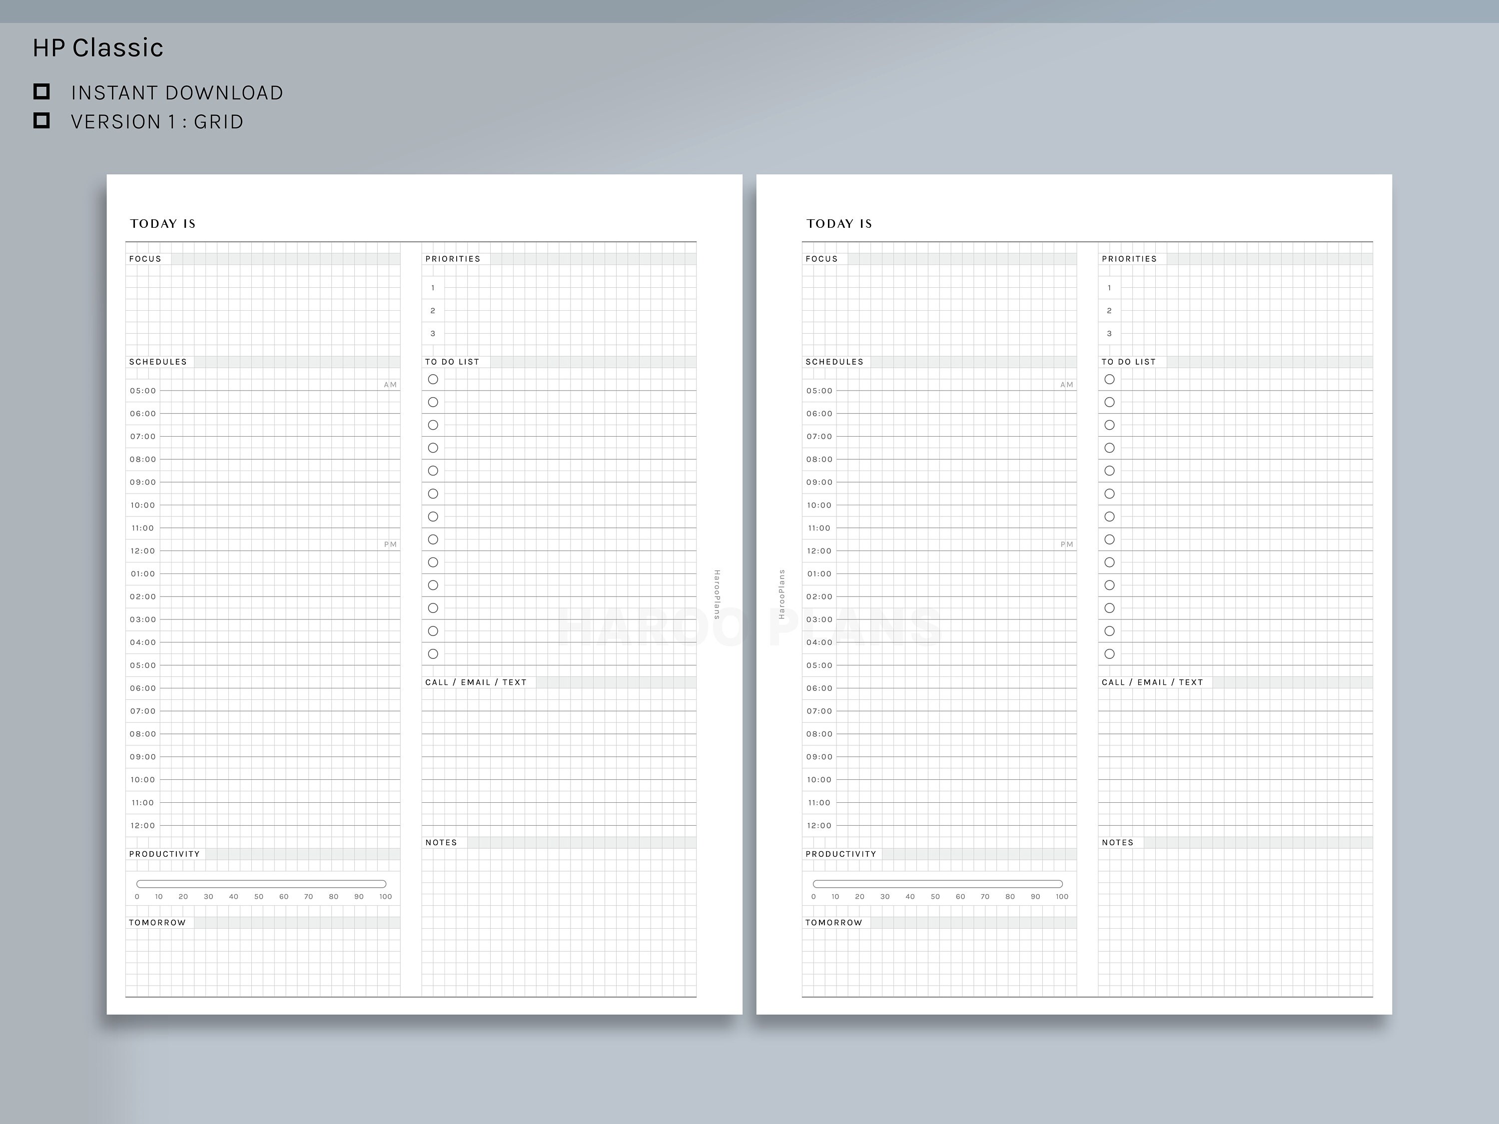This screenshot has width=1499, height=1124.
Task: Click NOTES header on left page
Action: pos(441,843)
